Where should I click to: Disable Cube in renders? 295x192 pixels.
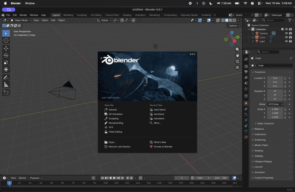click(x=291, y=37)
